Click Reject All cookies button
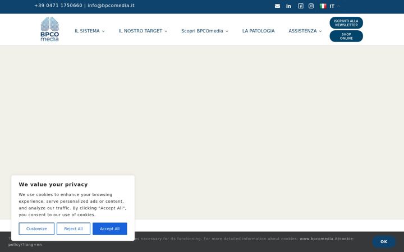The width and height of the screenshot is (404, 252). point(74,228)
